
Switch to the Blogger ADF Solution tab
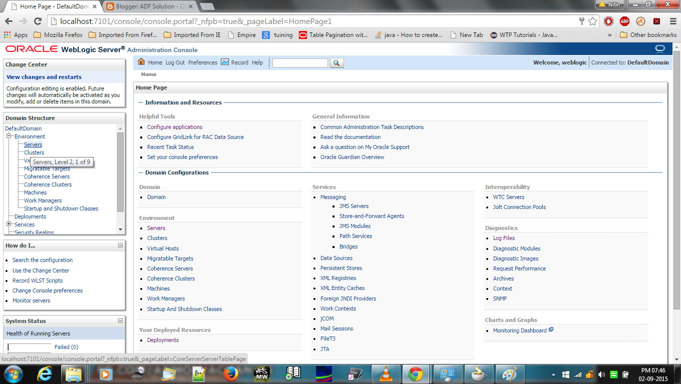pyautogui.click(x=151, y=6)
